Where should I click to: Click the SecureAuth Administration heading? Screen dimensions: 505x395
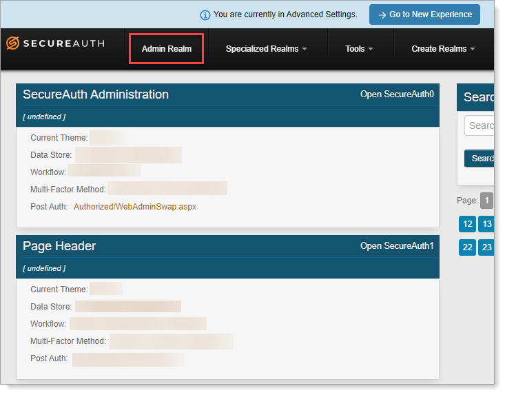[96, 94]
